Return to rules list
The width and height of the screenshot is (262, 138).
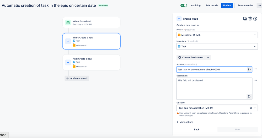[x=245, y=5]
